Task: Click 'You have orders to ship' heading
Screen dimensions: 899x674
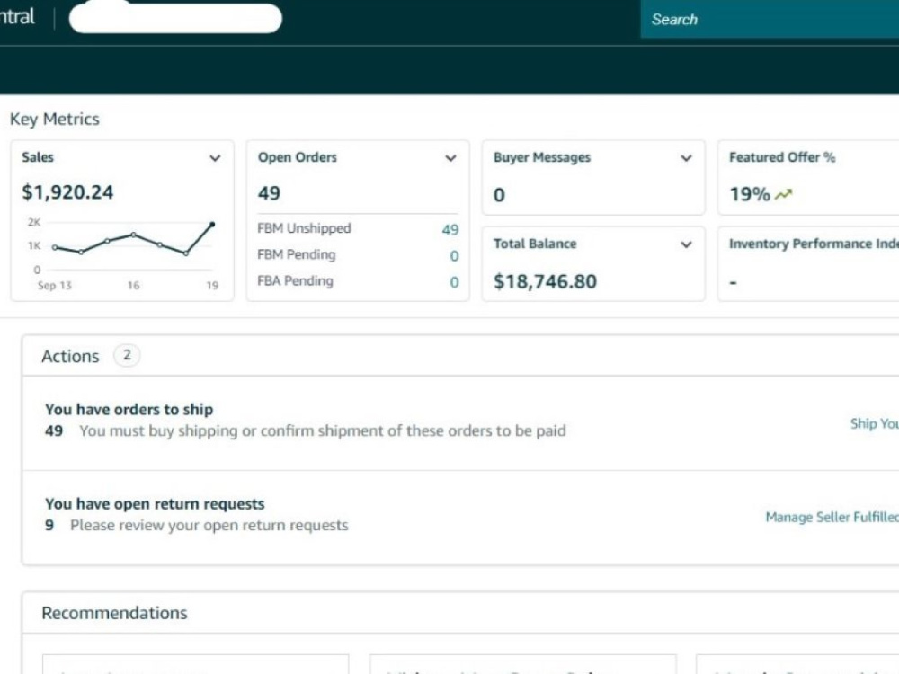Action: point(129,409)
